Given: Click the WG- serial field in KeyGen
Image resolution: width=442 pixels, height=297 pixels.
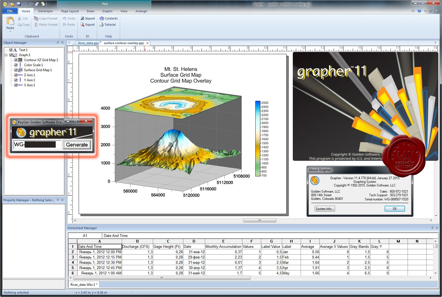Looking at the screenshot, I should [37, 145].
